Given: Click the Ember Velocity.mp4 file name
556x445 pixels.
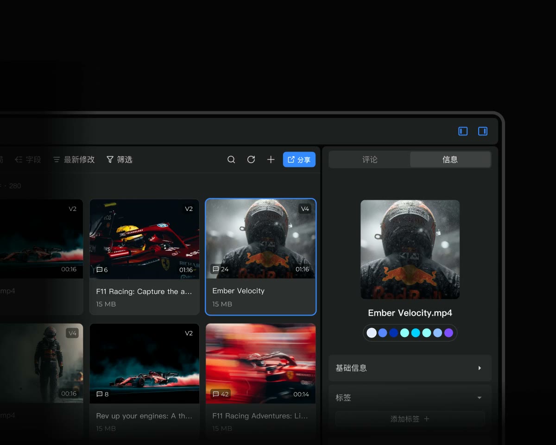Looking at the screenshot, I should point(410,313).
